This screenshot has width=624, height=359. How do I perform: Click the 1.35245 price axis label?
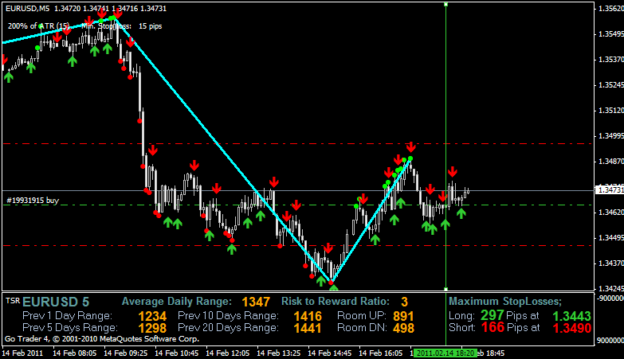610,85
